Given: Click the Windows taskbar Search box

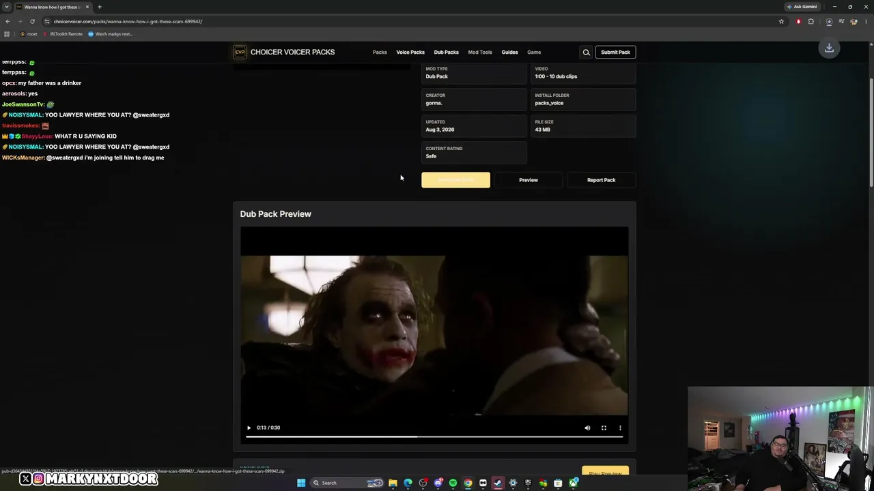Looking at the screenshot, I should [x=348, y=483].
